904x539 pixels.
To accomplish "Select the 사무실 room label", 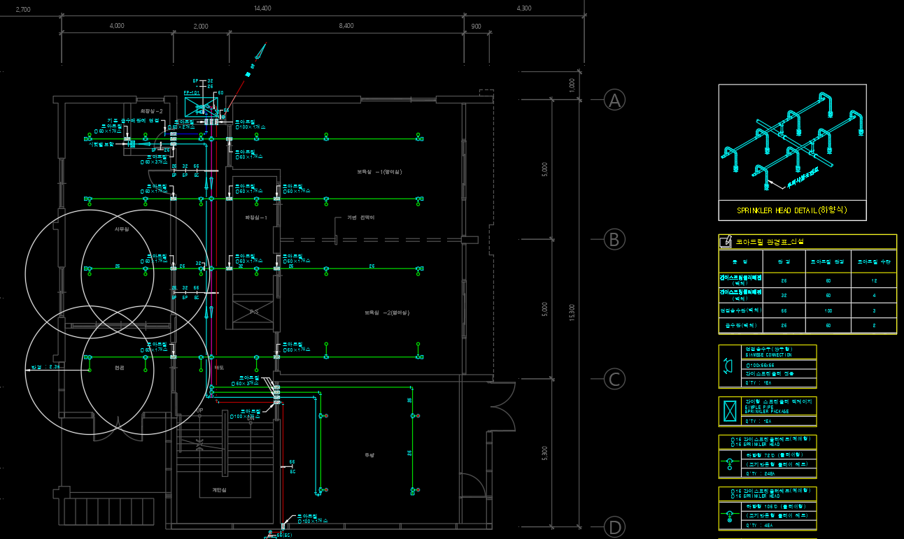I will 122,229.
